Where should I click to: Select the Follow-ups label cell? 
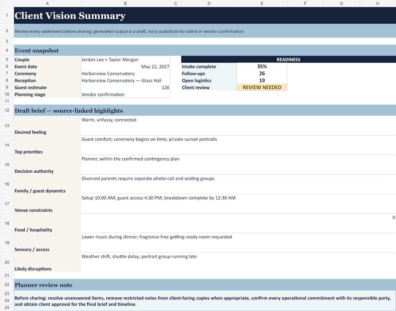[209, 73]
